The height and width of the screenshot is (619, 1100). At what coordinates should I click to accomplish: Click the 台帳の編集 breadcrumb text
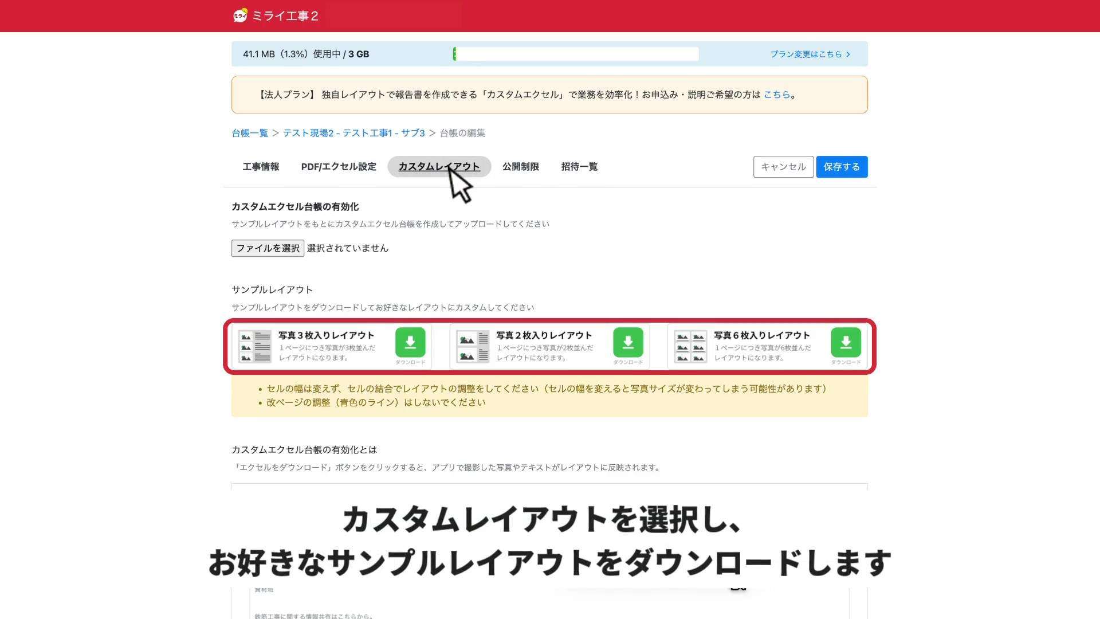pyautogui.click(x=462, y=133)
